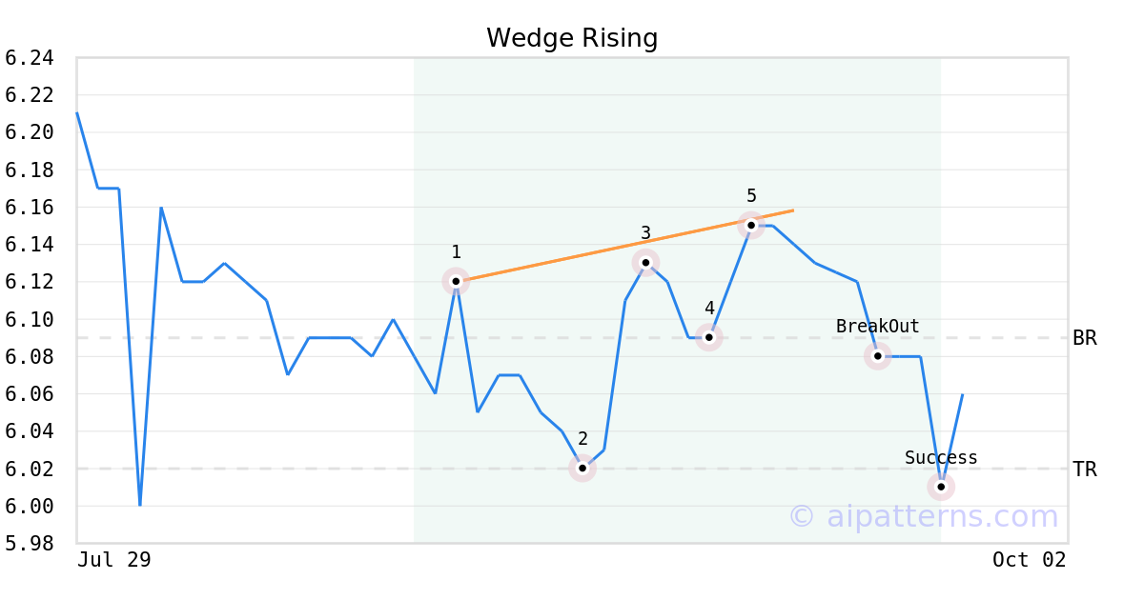
Task: Select pivot point 2 marker at 6.02
Action: (x=582, y=468)
